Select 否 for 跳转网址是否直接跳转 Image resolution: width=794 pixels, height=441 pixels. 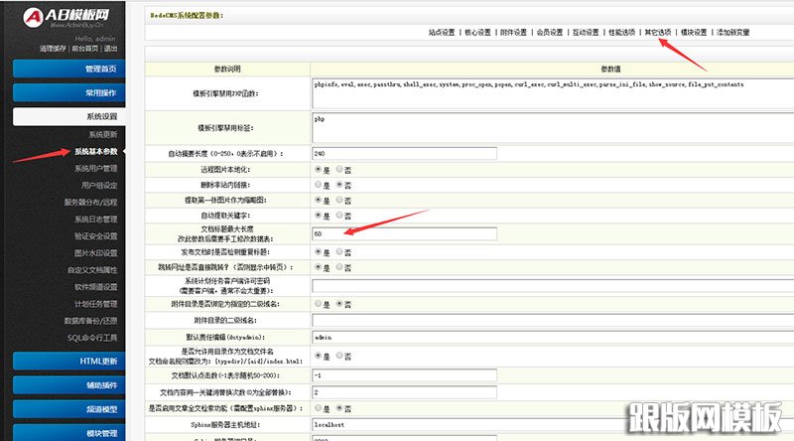point(339,266)
